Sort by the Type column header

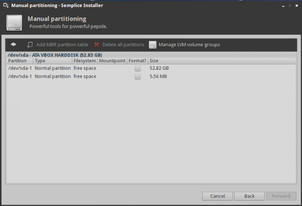(52, 61)
